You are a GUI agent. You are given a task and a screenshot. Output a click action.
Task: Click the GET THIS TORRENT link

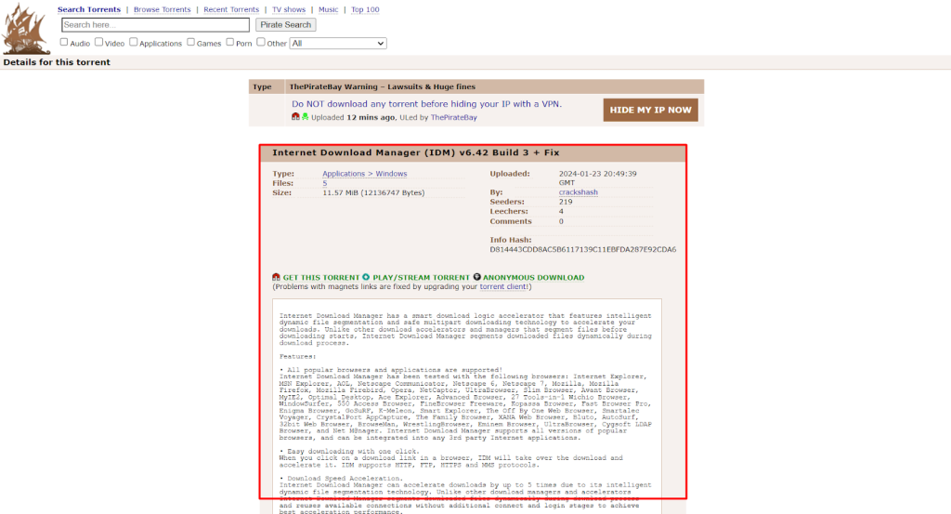tap(321, 277)
